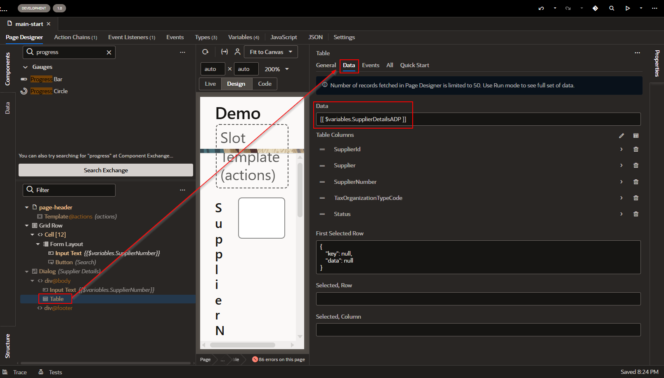Click the Git diamond icon in header
Image resolution: width=664 pixels, height=378 pixels.
[595, 8]
